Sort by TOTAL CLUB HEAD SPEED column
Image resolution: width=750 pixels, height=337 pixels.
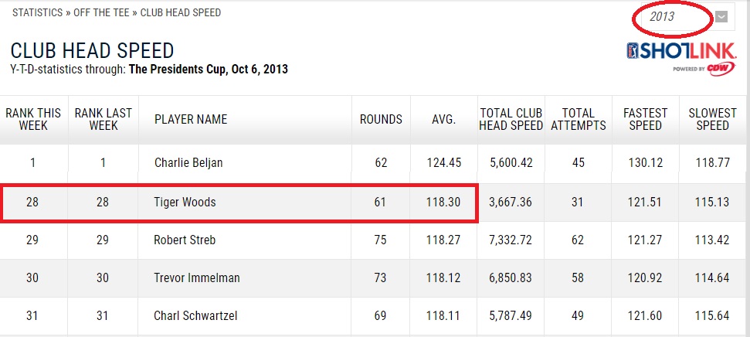(x=511, y=119)
